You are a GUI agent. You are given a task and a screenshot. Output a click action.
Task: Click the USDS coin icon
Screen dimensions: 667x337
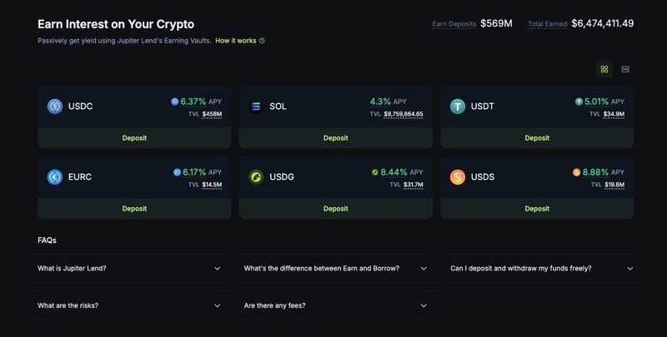pyautogui.click(x=458, y=176)
